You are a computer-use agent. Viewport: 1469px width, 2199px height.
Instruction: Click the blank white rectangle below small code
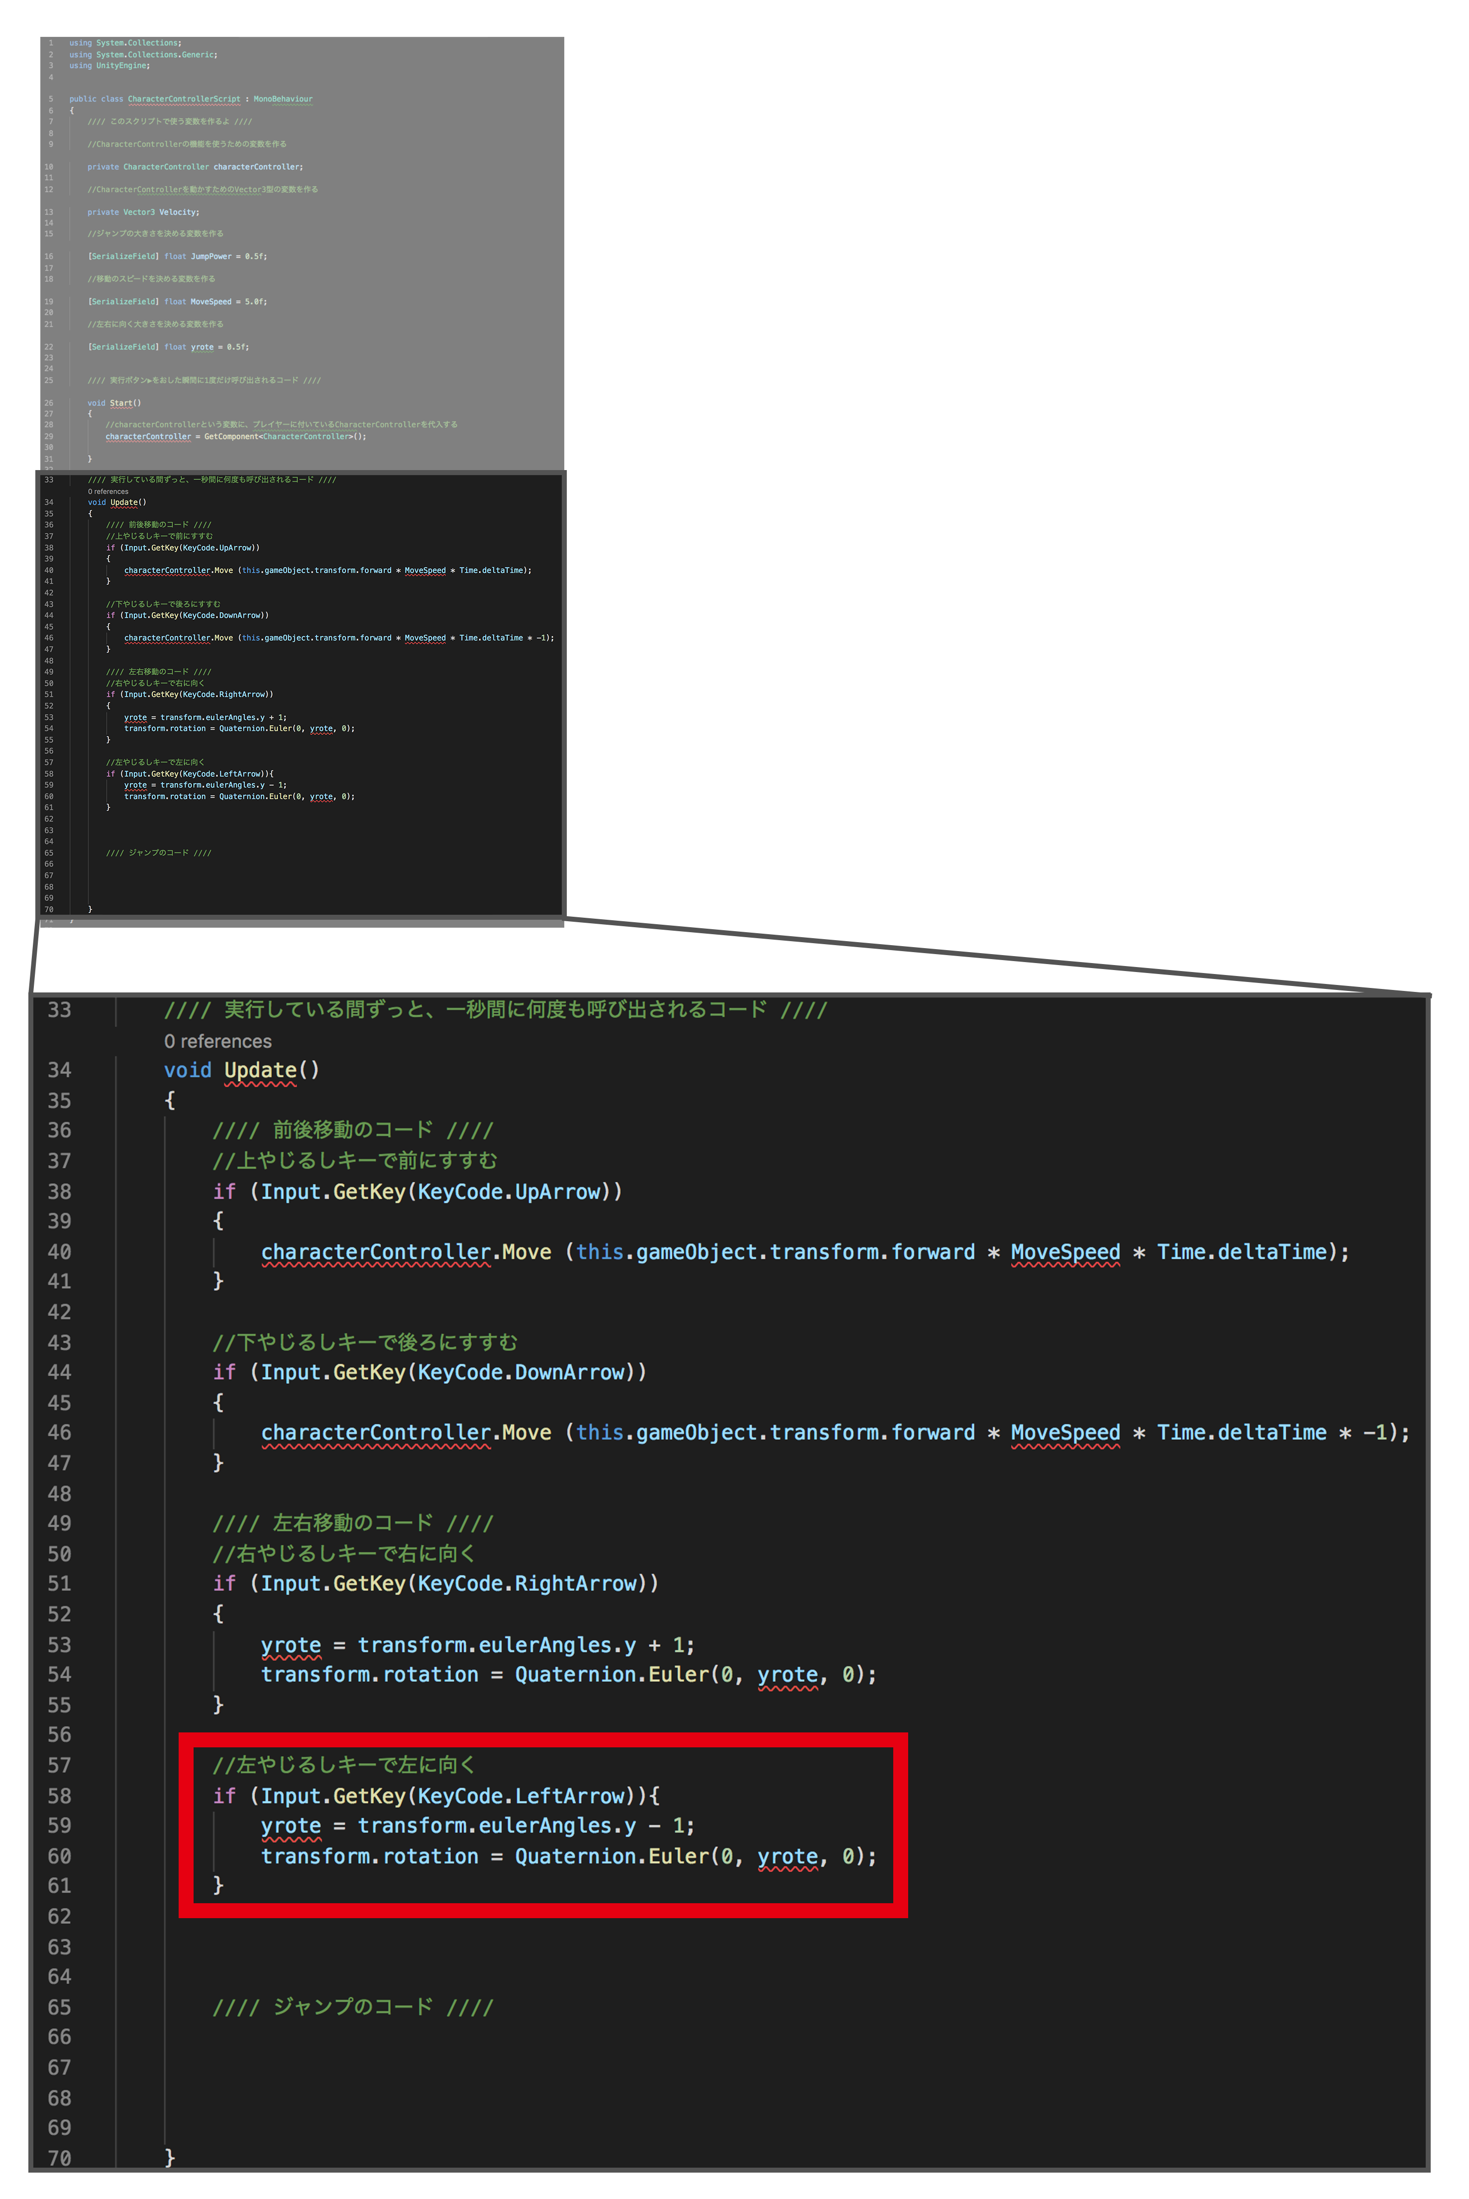point(300,959)
